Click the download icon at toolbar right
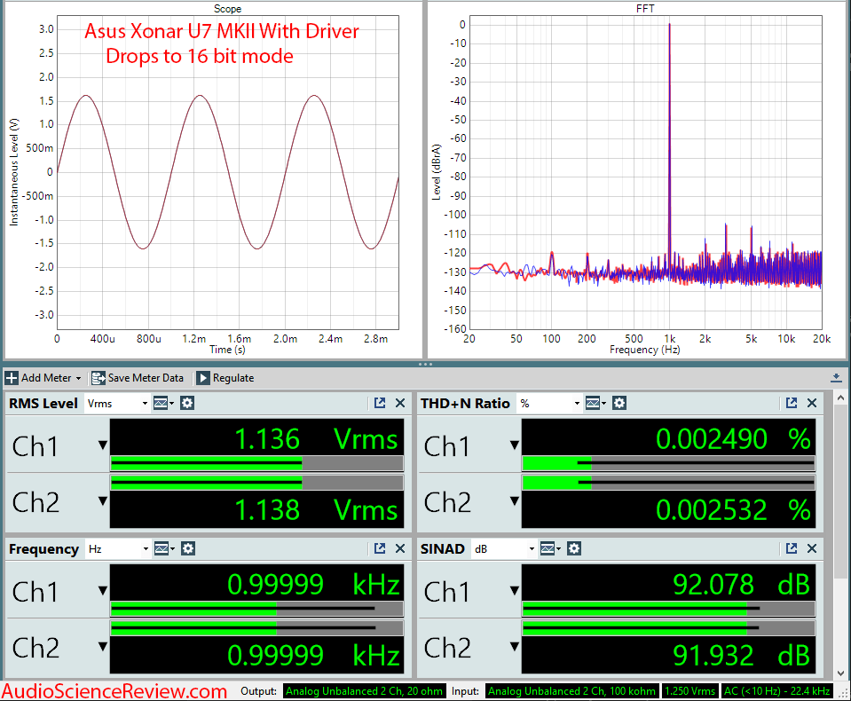Image resolution: width=851 pixels, height=701 pixels. click(836, 378)
